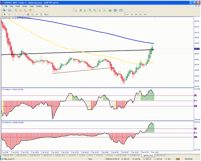
Task: Open the Navigator favorites icon
Action: (20, 10)
